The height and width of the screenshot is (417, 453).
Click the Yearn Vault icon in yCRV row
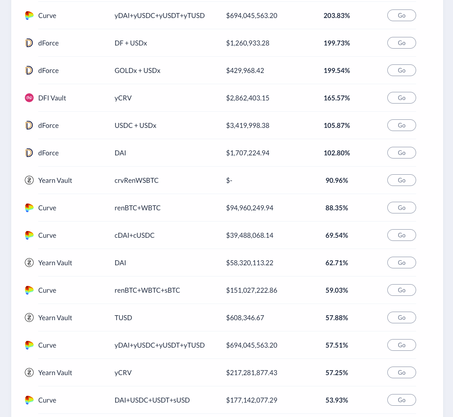[29, 372]
